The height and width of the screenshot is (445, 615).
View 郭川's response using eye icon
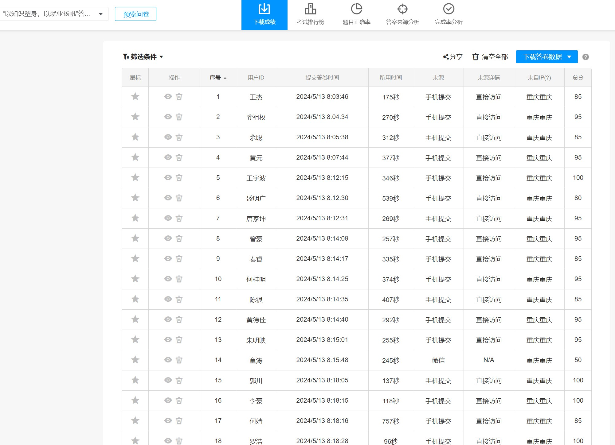pyautogui.click(x=168, y=380)
